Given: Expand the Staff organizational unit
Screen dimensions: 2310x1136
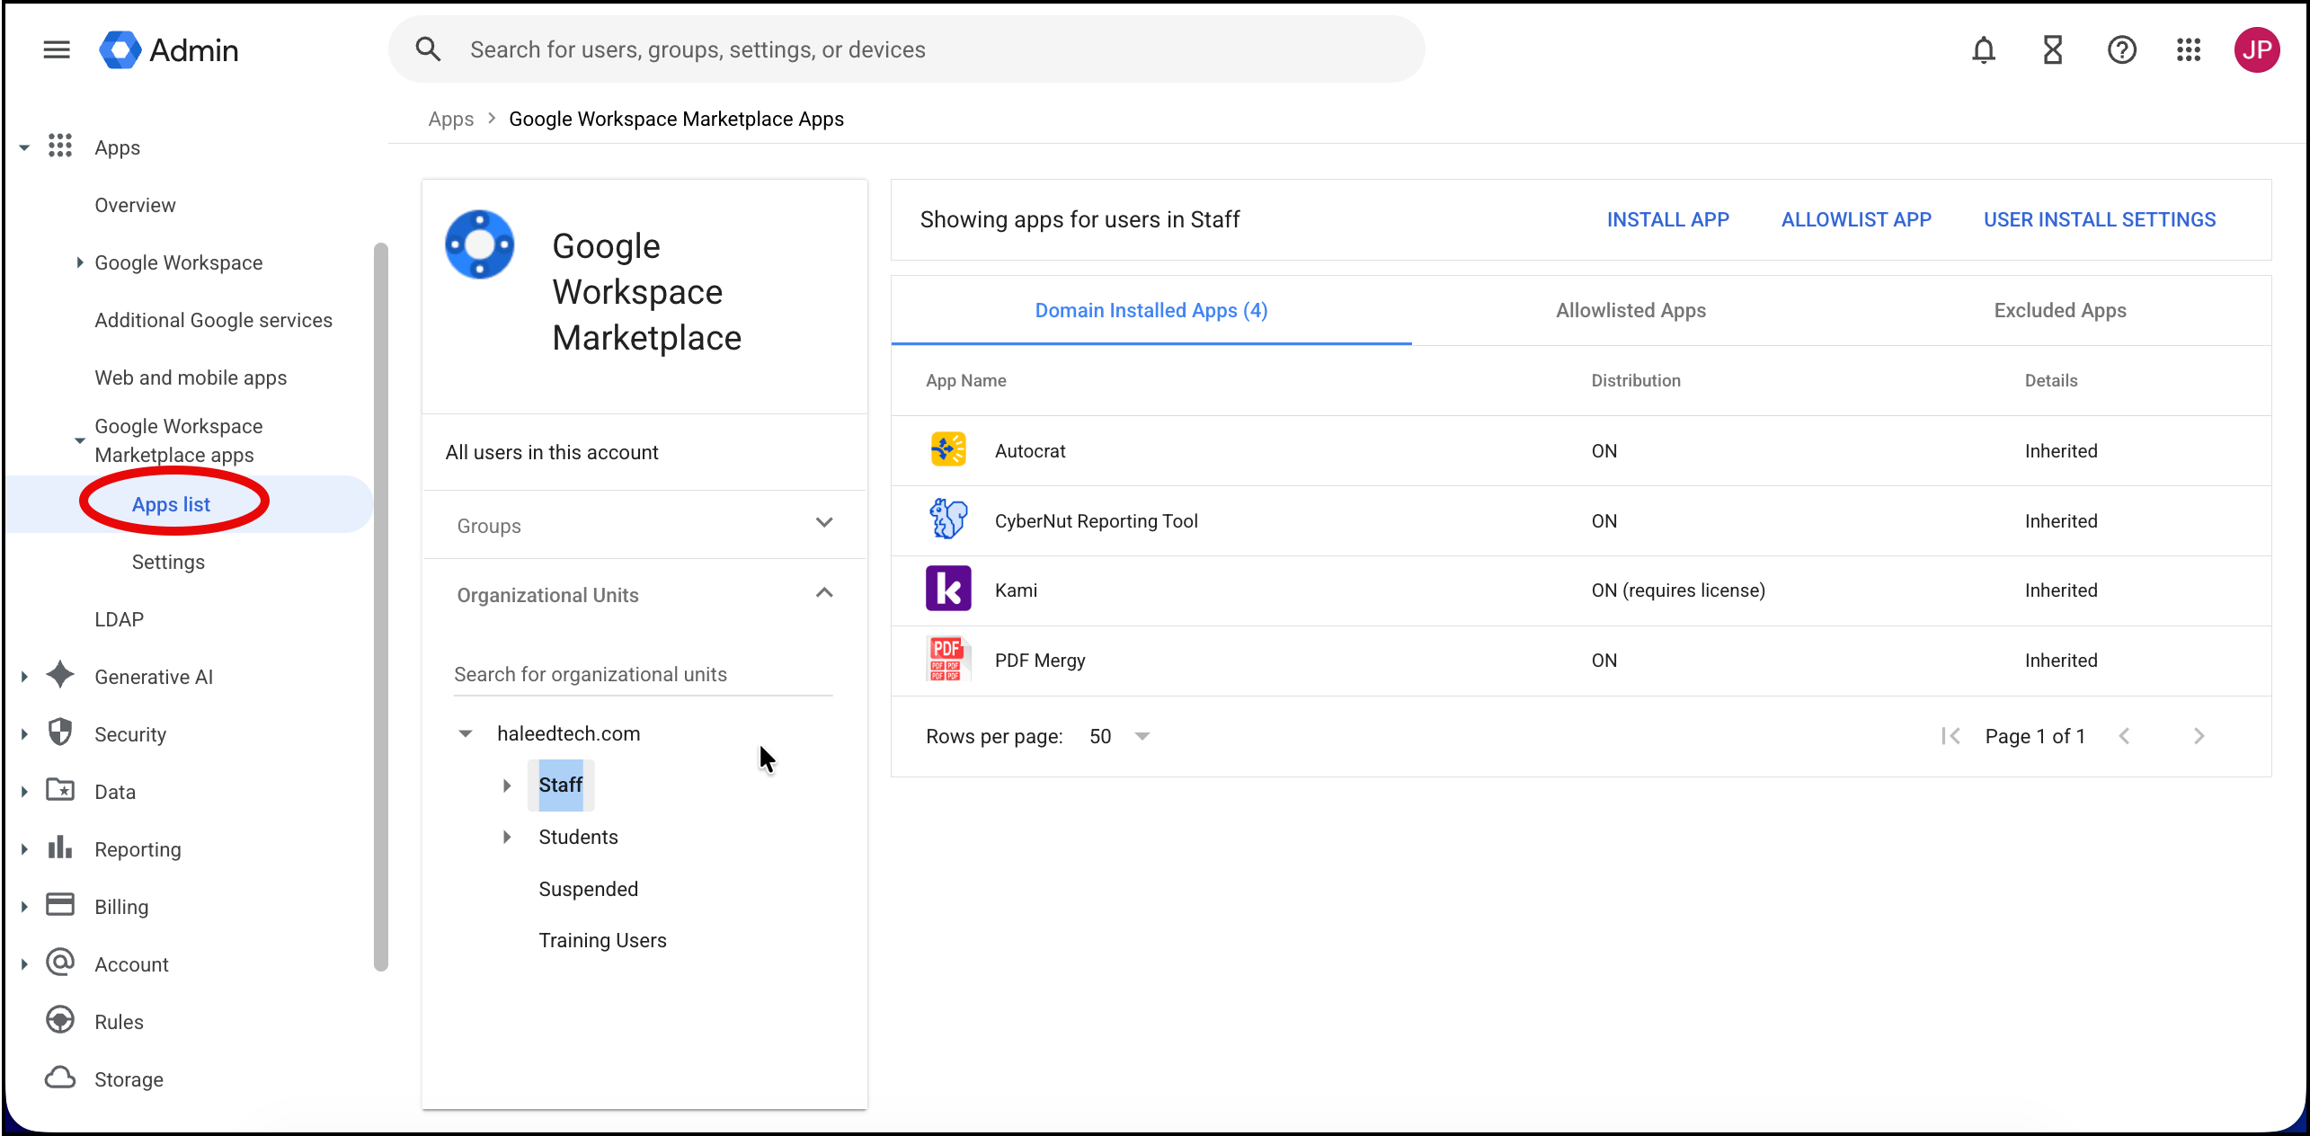Looking at the screenshot, I should pyautogui.click(x=507, y=785).
